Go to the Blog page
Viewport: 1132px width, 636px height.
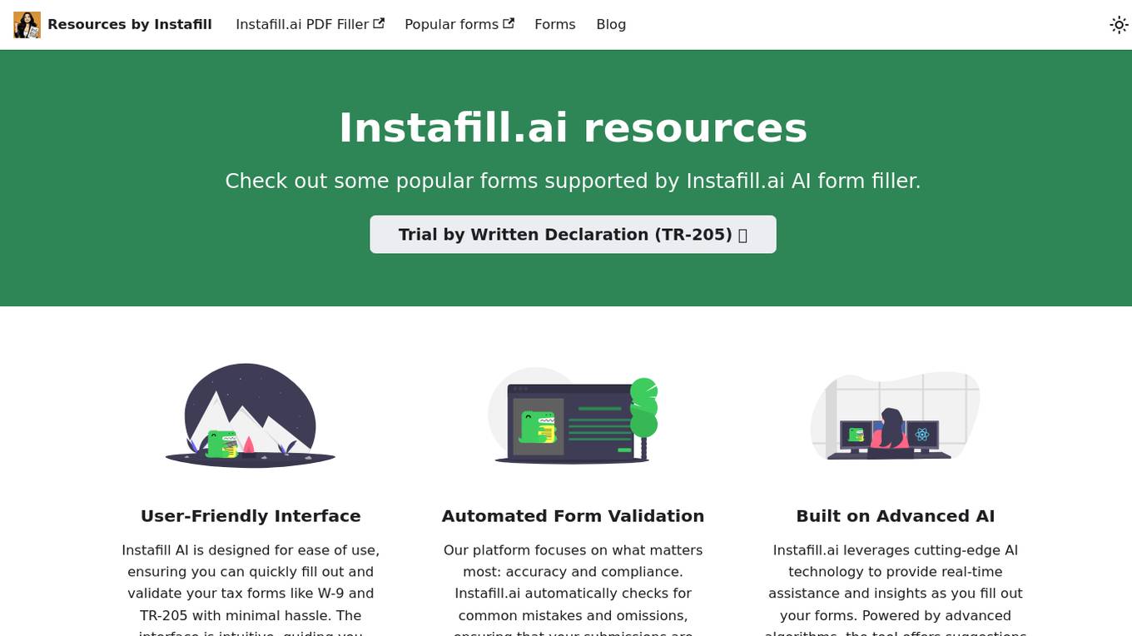611,25
